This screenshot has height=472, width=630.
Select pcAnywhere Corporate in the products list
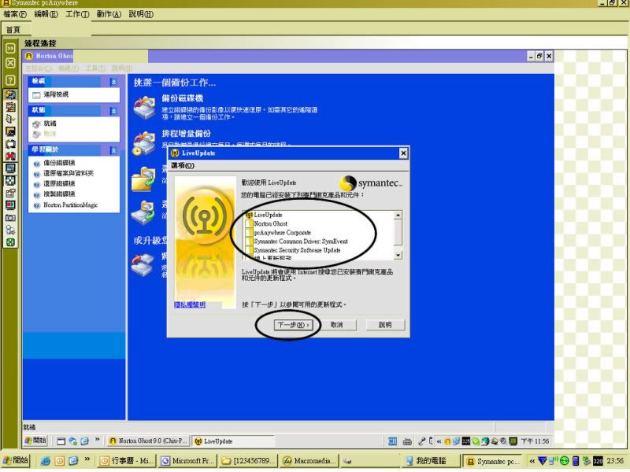pyautogui.click(x=283, y=233)
